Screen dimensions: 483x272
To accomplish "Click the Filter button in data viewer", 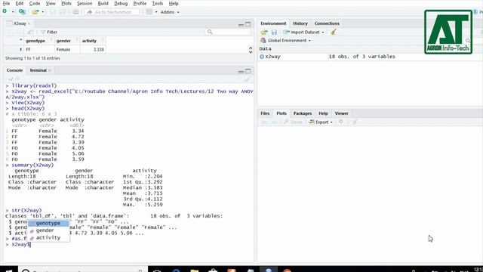I will point(49,32).
